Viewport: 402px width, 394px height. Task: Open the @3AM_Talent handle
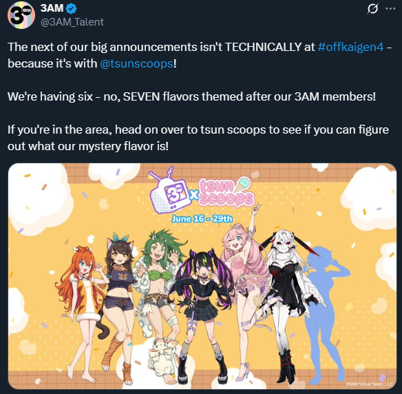(x=72, y=22)
